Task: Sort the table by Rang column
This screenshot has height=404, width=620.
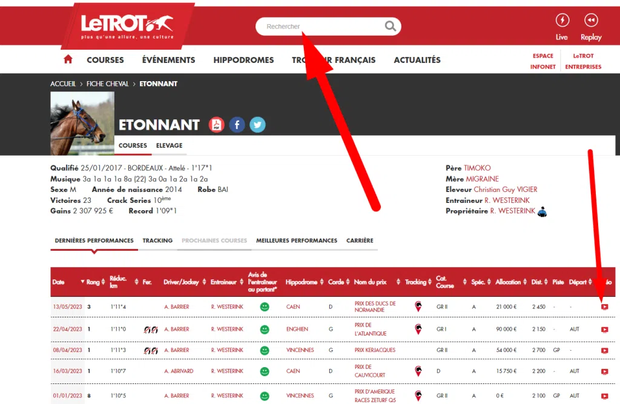Action: 96,282
